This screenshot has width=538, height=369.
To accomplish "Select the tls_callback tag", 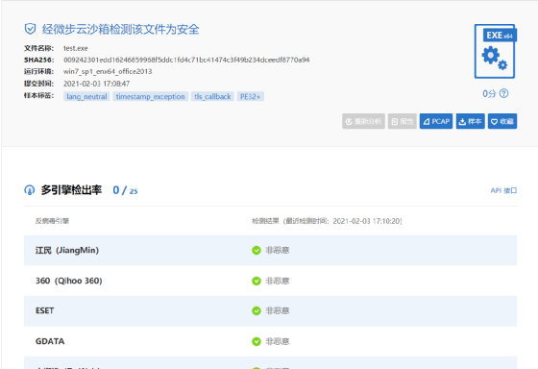I will [212, 96].
